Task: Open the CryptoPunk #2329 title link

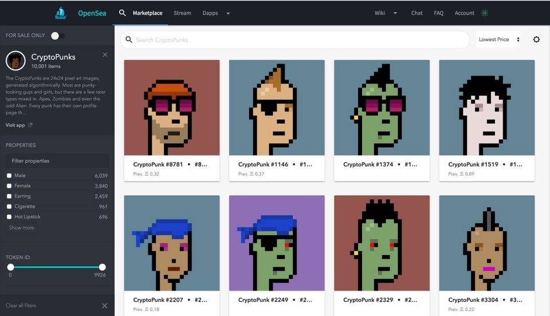Action: (368, 300)
